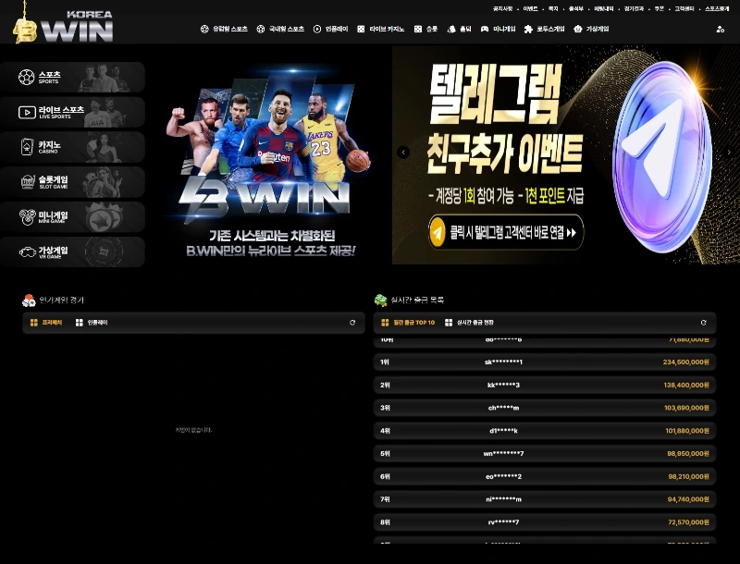Click the puzzle piece icon beside 로투스게임
The image size is (740, 564).
coord(528,30)
